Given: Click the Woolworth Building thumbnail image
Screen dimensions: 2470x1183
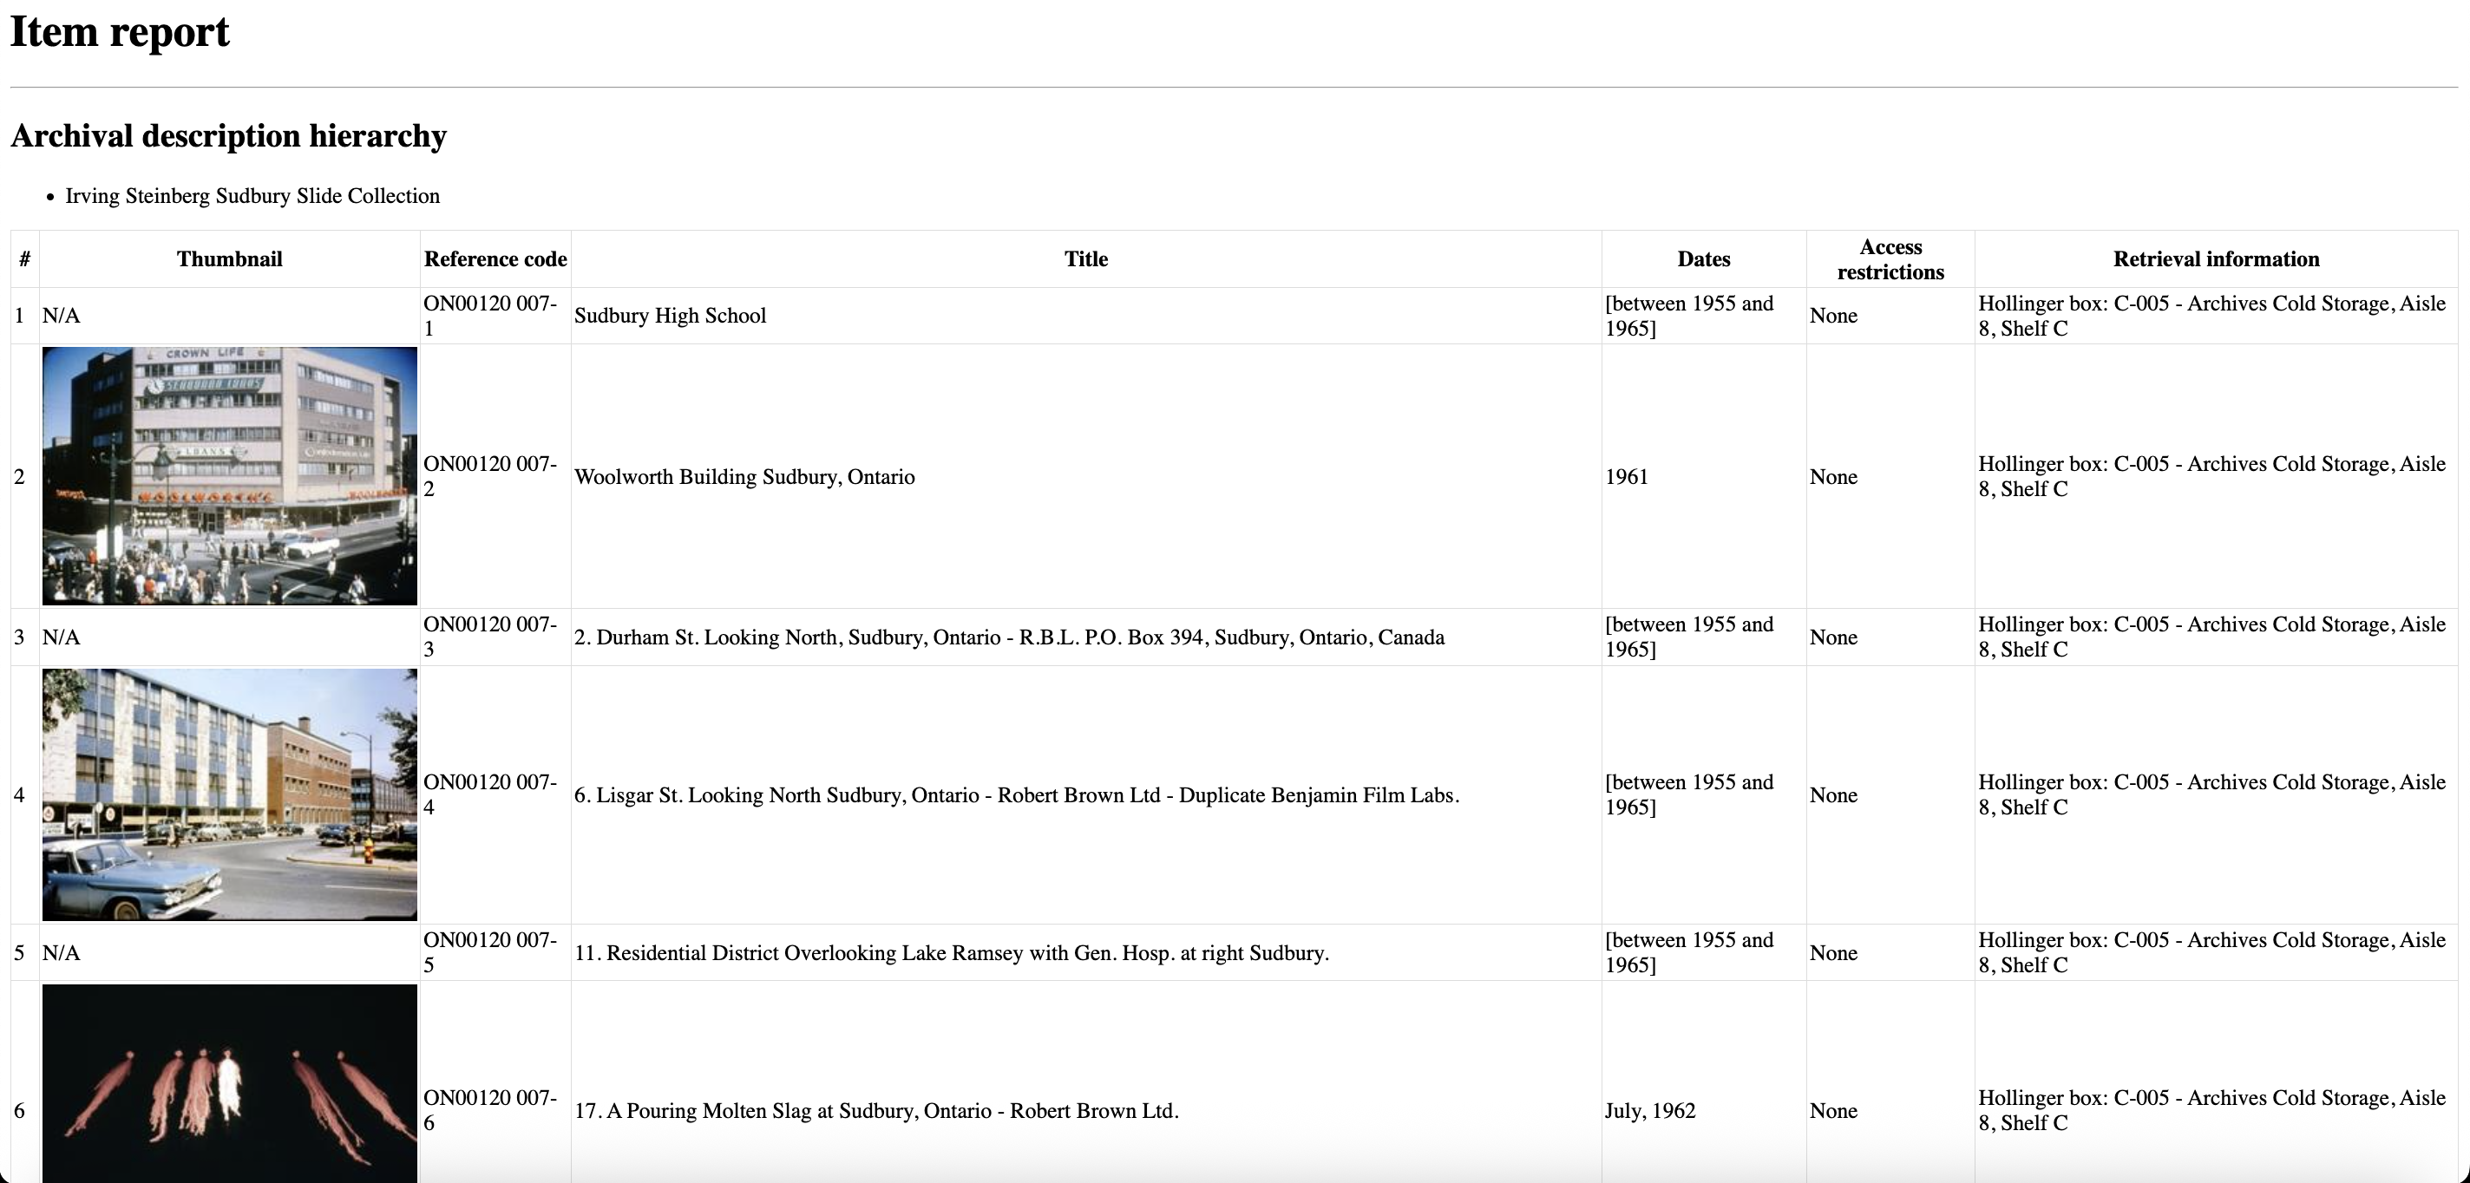Looking at the screenshot, I should (x=229, y=475).
